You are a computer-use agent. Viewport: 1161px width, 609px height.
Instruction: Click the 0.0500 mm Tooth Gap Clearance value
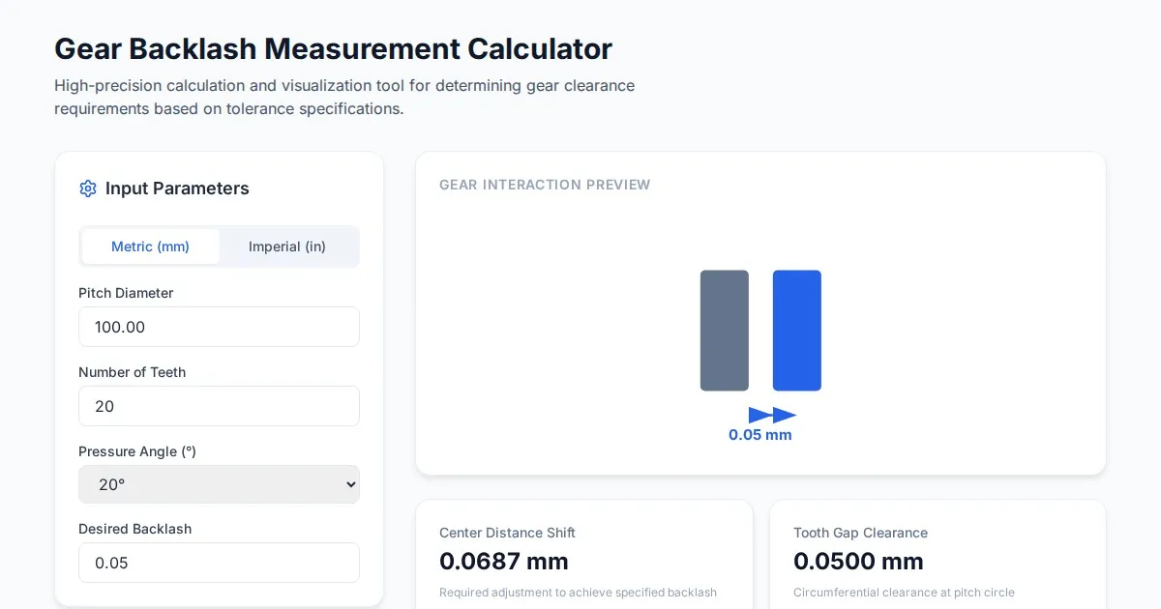tap(858, 562)
